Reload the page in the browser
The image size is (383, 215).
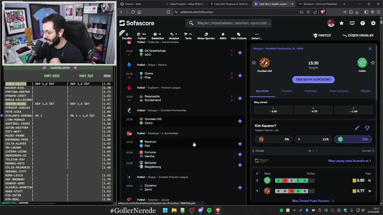(133, 12)
